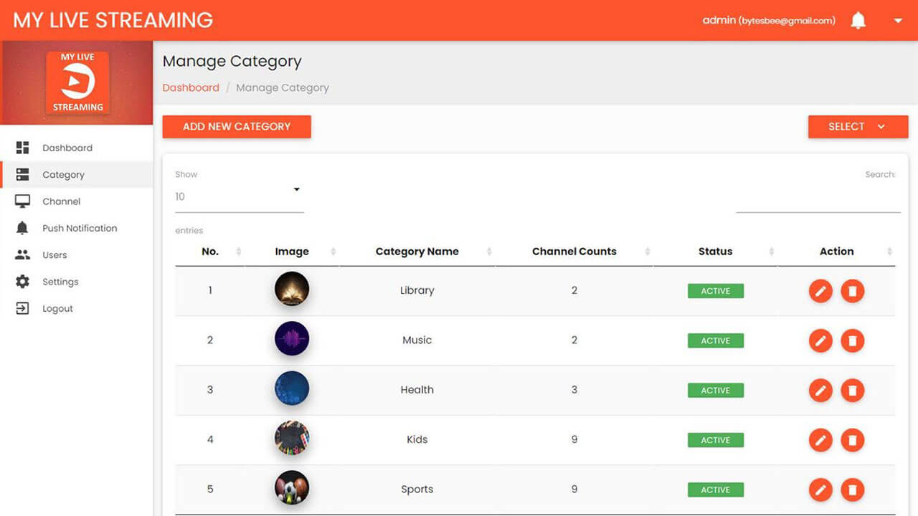
Task: Click the notification bell in the header
Action: (x=858, y=21)
